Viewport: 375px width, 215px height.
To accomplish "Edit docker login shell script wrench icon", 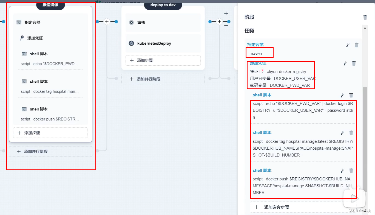I will tap(342, 95).
